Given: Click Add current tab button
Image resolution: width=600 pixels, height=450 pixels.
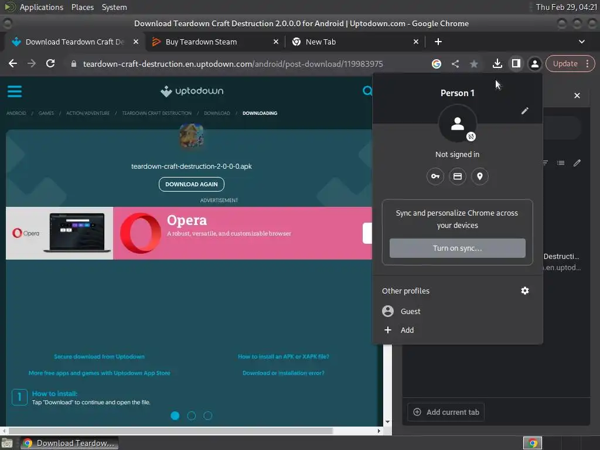Looking at the screenshot, I should [x=446, y=412].
